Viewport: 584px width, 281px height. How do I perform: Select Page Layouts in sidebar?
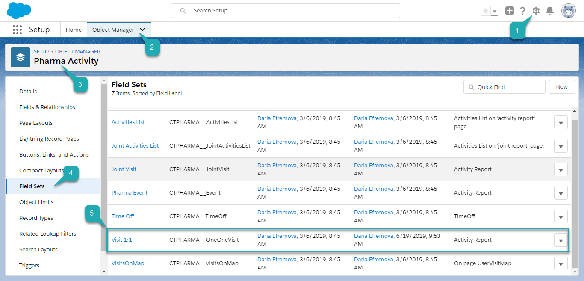(36, 123)
